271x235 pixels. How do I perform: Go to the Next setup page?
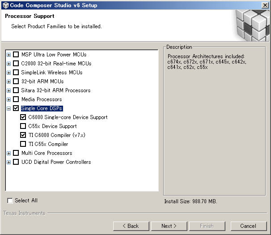coord(169,226)
